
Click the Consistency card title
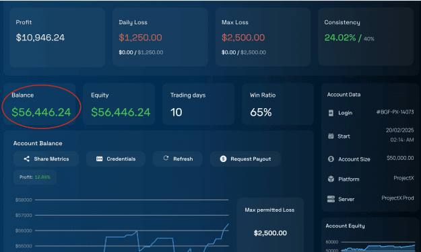tap(342, 22)
